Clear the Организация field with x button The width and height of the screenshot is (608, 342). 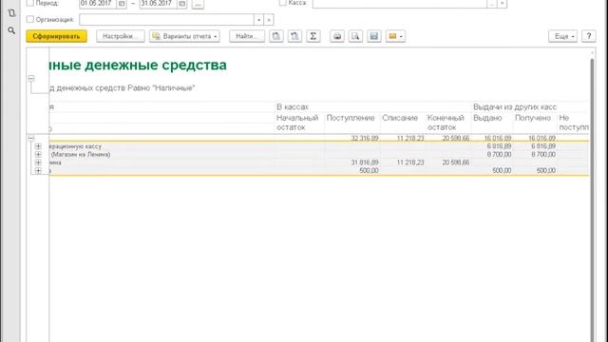(269, 19)
